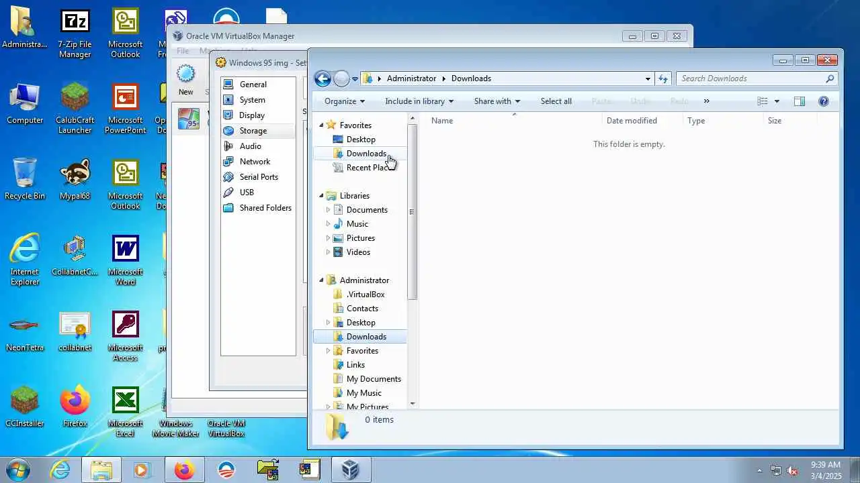Collapse the Administrator tree group
Image resolution: width=860 pixels, height=483 pixels.
321,280
